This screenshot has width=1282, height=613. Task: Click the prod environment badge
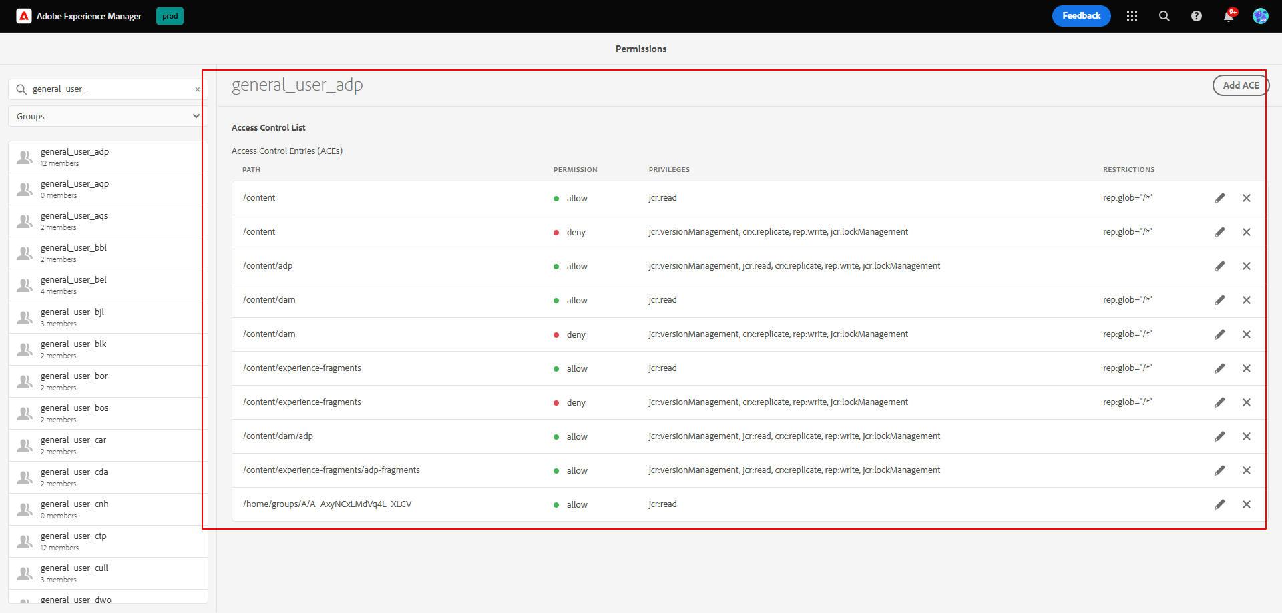170,15
